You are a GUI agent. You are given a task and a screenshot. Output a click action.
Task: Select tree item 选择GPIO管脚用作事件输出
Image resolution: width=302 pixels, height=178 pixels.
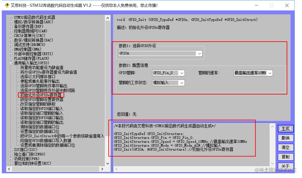pyautogui.click(x=44, y=86)
